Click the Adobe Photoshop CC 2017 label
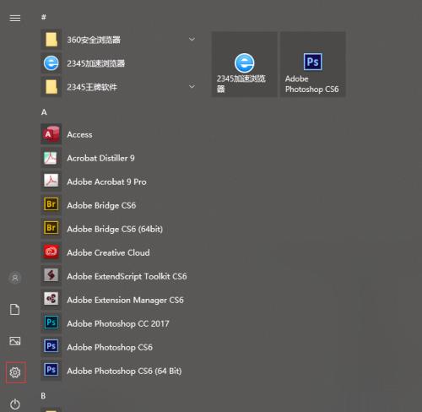 118,323
